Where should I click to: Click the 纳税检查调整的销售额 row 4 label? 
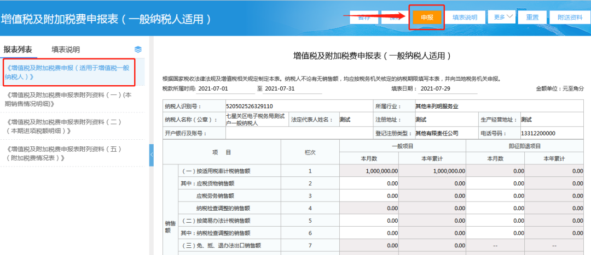223,209
